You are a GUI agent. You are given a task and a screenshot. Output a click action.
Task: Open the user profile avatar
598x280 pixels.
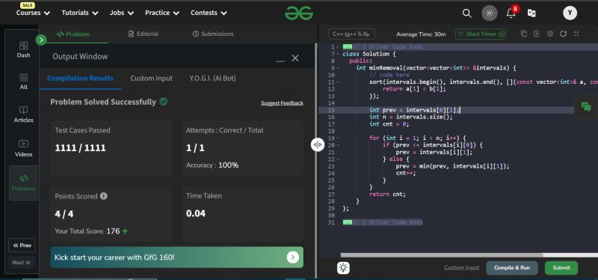pos(570,13)
